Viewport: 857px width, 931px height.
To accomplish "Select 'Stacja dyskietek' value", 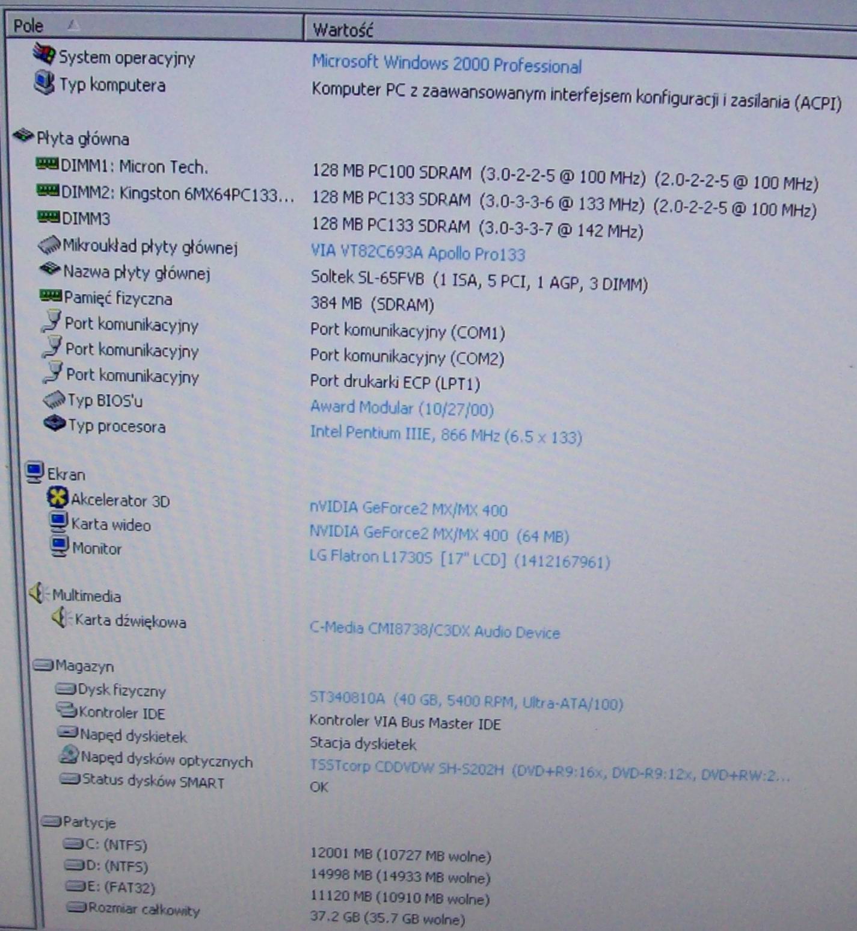I will pyautogui.click(x=363, y=744).
